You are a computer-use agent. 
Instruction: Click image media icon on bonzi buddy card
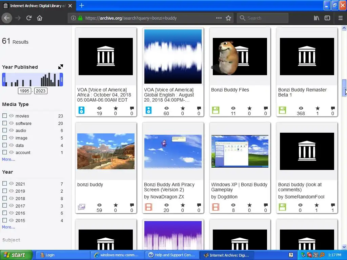(x=81, y=207)
